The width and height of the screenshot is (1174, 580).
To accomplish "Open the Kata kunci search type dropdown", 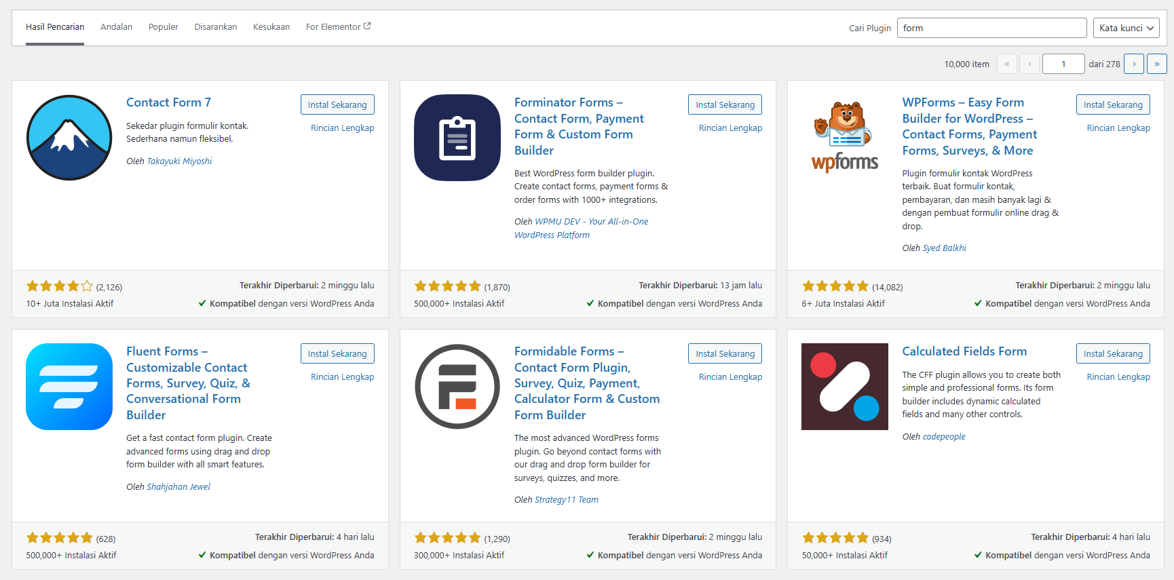I will point(1126,28).
